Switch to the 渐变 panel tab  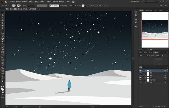[150, 52]
